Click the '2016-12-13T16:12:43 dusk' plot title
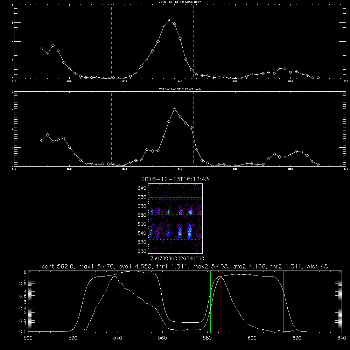 click(x=180, y=89)
